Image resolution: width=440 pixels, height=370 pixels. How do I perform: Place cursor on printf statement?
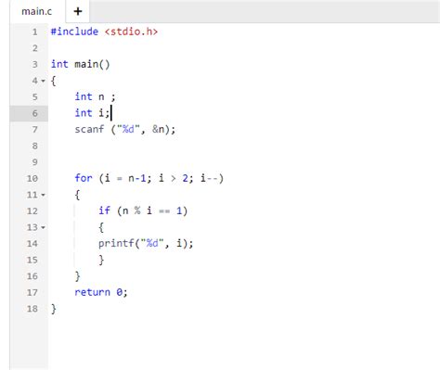(146, 244)
